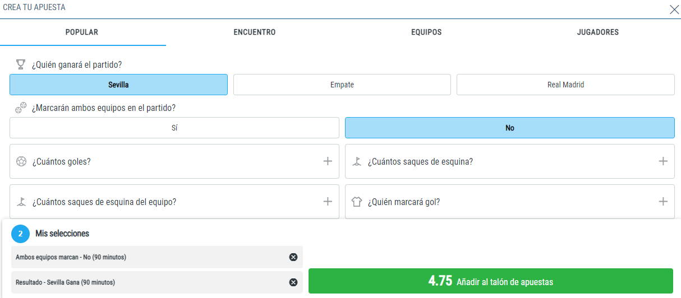Click the football icon in ¿Cuántos goles?

pos(21,161)
